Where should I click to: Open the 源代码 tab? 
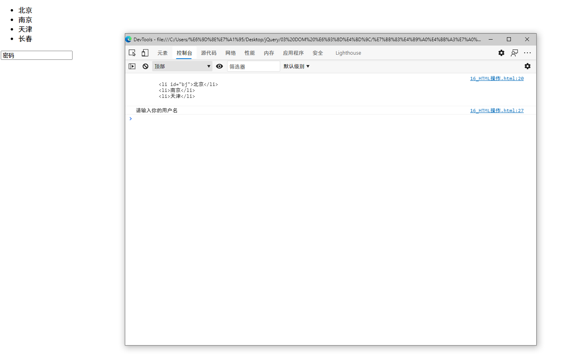tap(209, 53)
